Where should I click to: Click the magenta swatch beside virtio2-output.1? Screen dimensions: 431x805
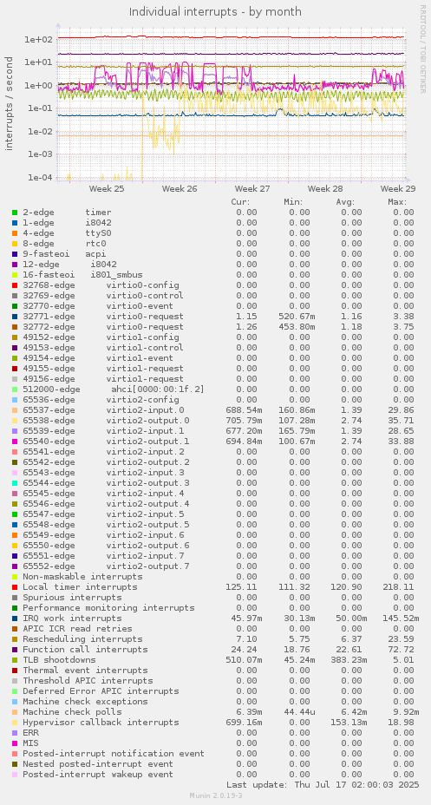coord(15,441)
